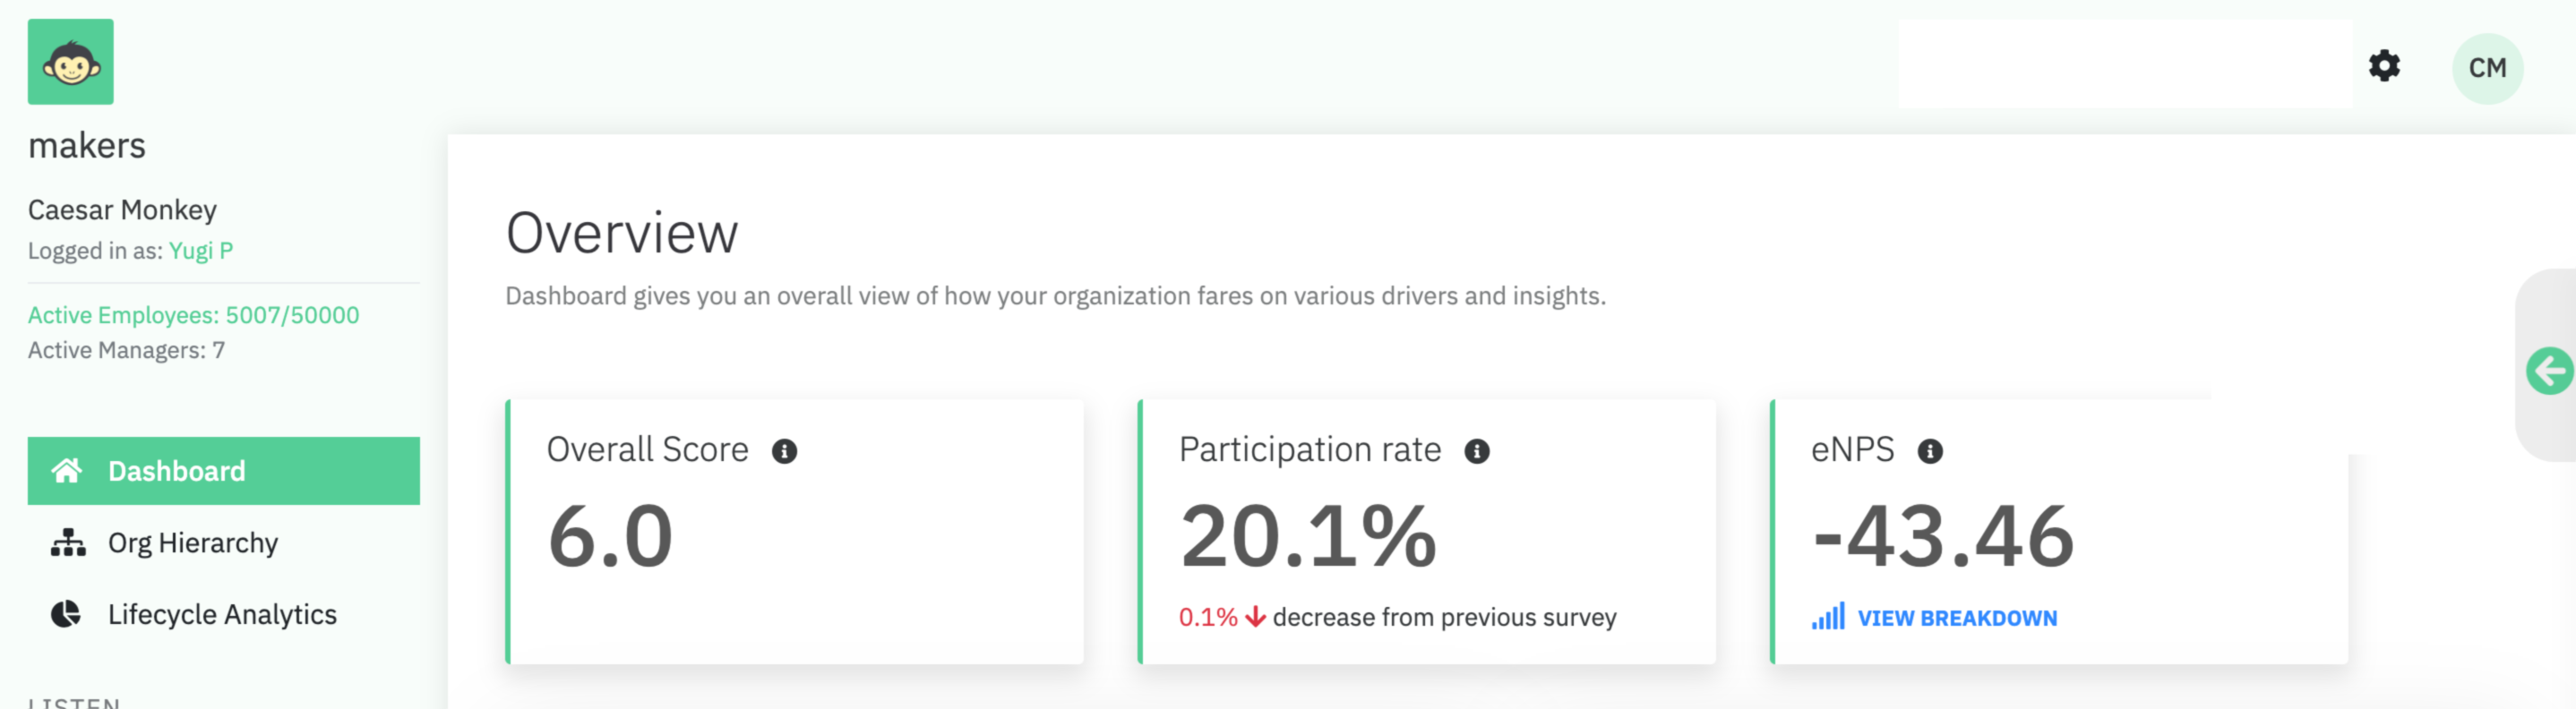Expand the green arrow side panel
Screen dimensions: 2576x709
tap(2548, 371)
